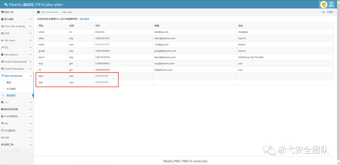The image size is (340, 165).
Task: Open the URL重定向 menu item
Action: coord(17,131)
